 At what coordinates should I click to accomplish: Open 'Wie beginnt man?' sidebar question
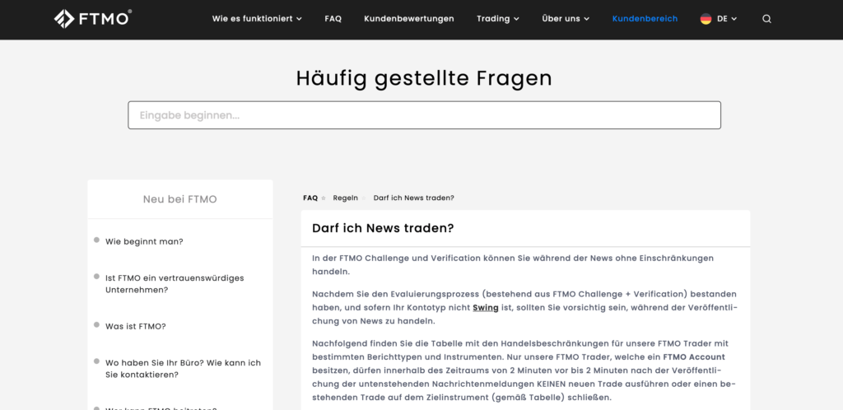[144, 241]
